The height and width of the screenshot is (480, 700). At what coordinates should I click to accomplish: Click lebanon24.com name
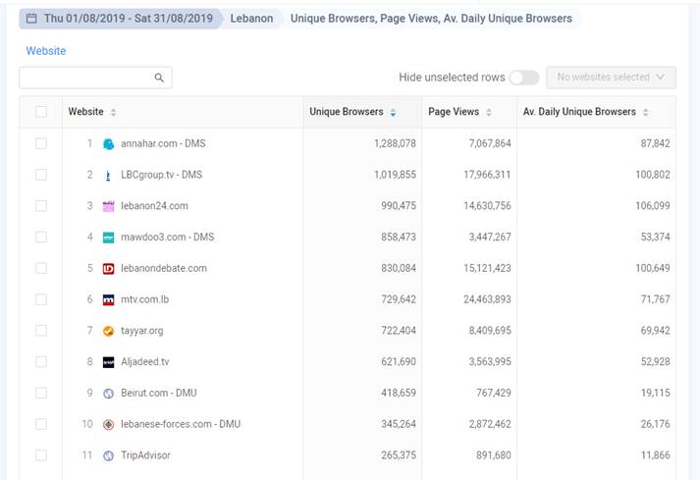[x=154, y=206]
